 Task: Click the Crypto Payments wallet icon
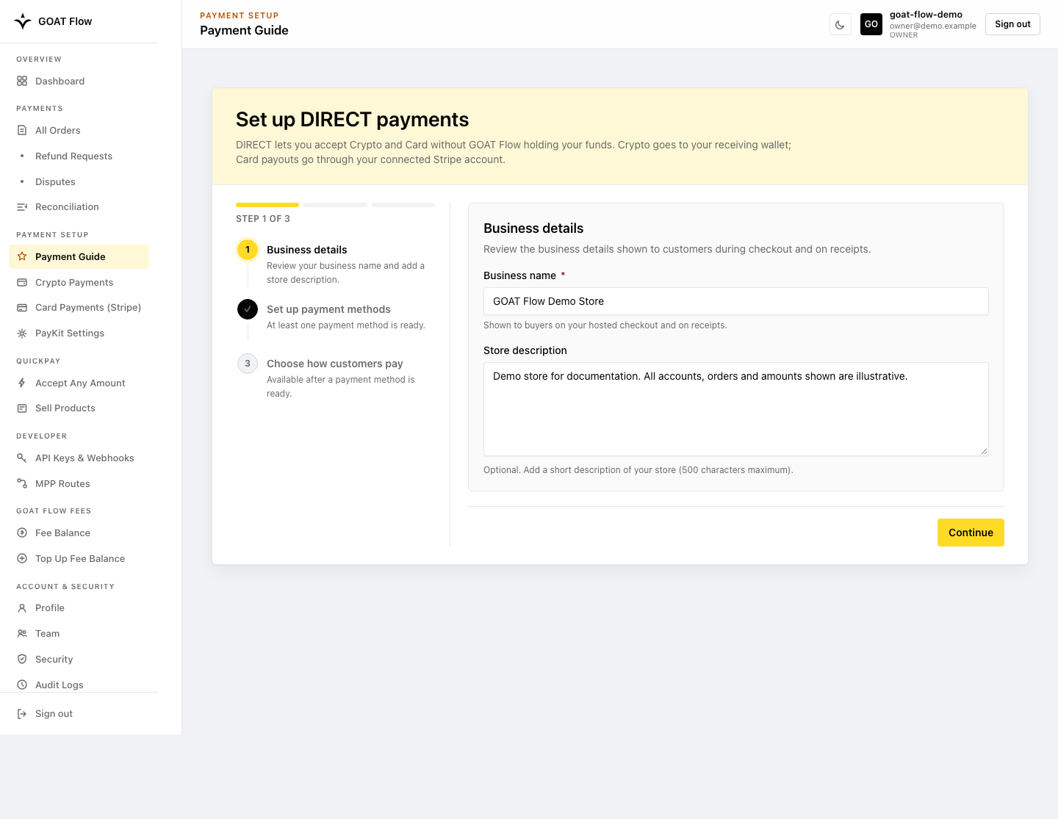pos(22,282)
